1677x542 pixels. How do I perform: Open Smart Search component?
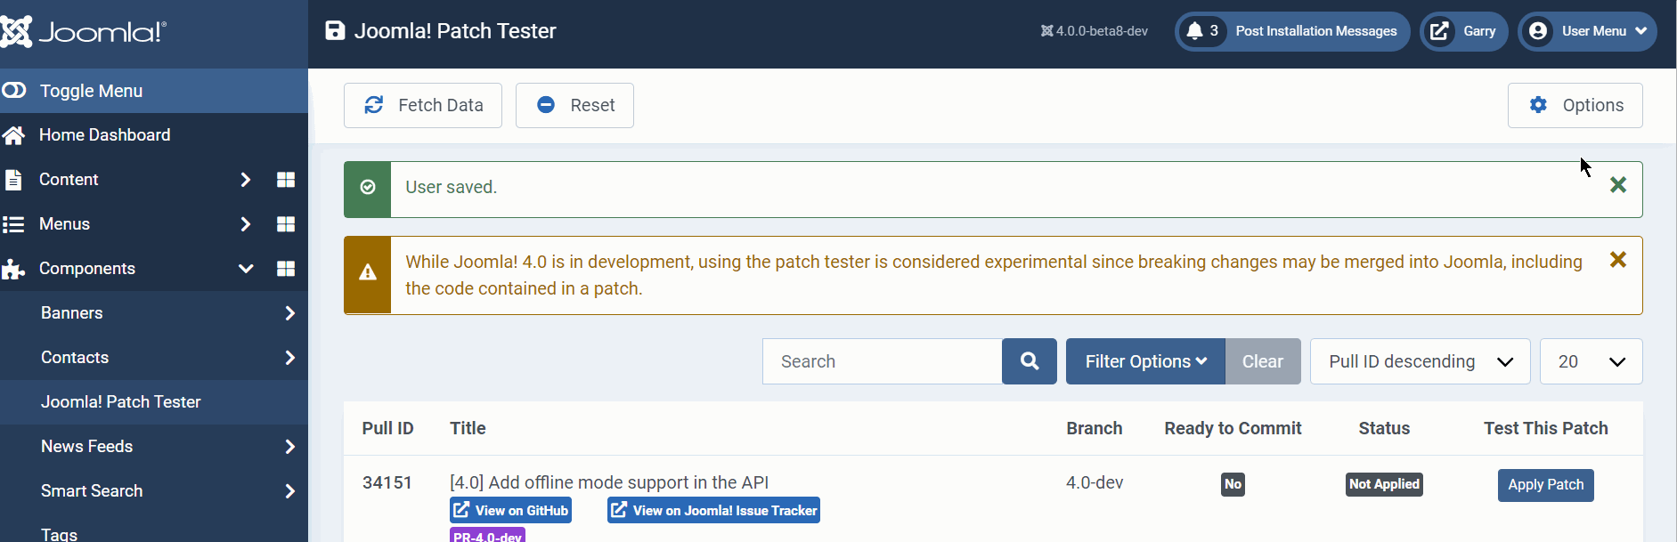[x=92, y=491]
